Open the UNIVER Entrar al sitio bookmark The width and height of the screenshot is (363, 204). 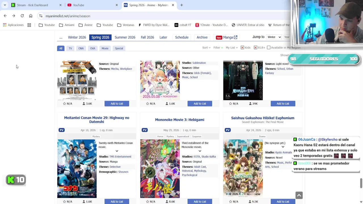[248, 25]
